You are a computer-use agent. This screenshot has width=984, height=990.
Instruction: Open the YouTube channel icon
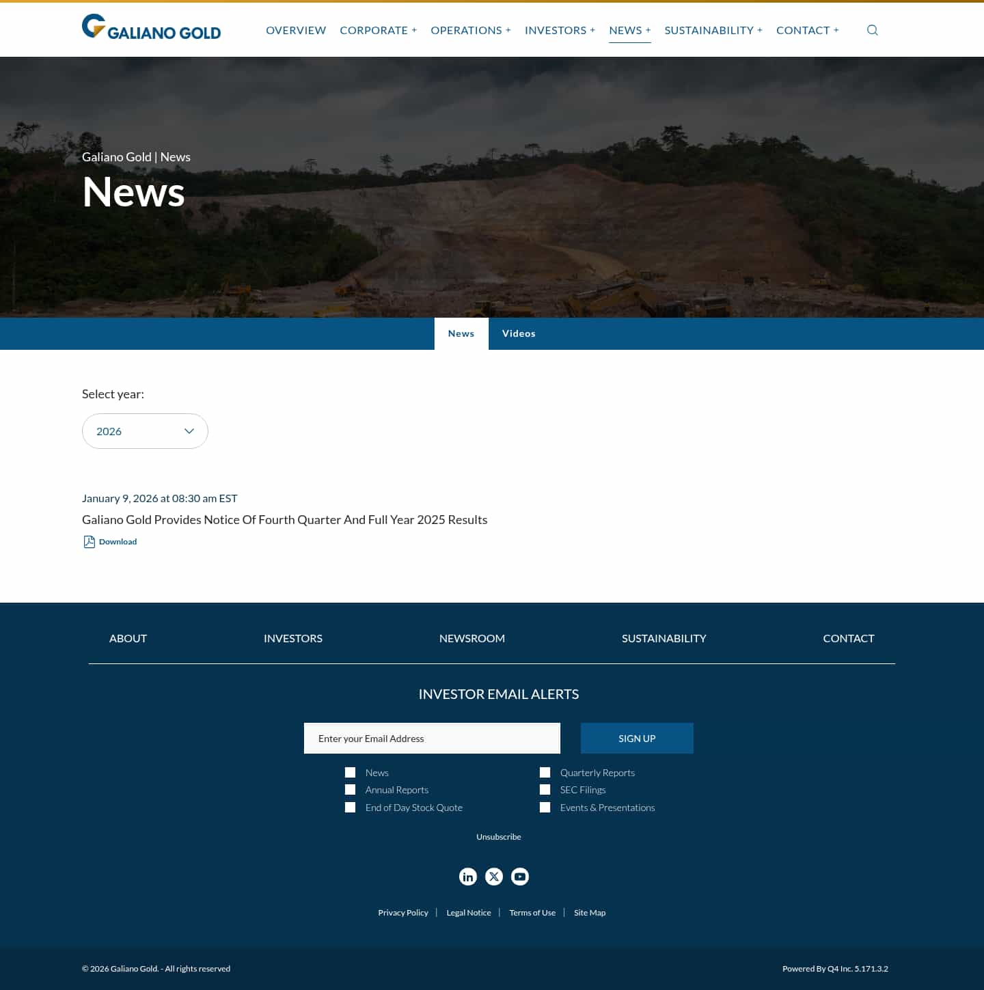coord(520,877)
